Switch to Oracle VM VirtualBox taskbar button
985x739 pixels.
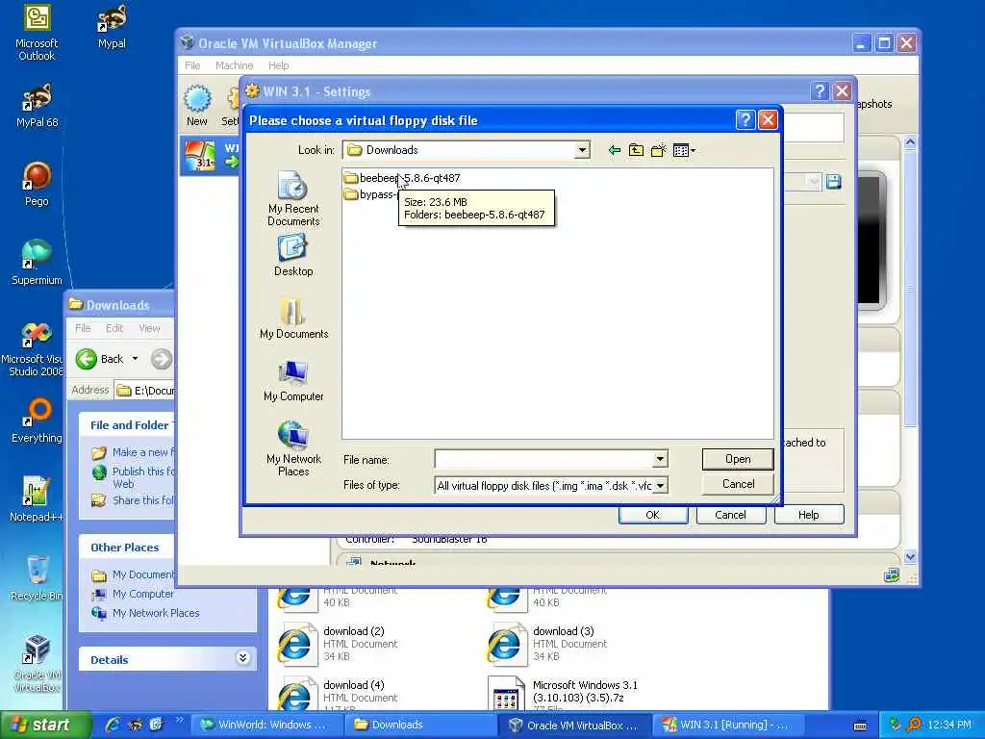574,726
